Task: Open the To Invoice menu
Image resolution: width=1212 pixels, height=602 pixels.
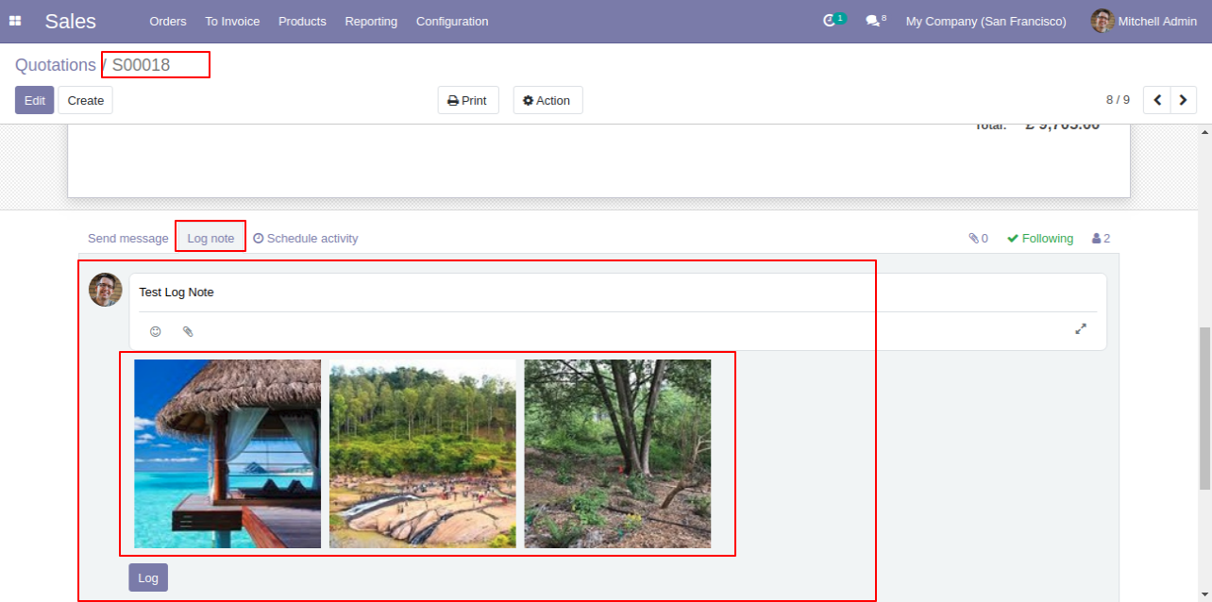Action: click(x=232, y=21)
